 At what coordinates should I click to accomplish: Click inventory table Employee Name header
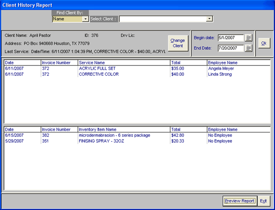[x=239, y=129]
